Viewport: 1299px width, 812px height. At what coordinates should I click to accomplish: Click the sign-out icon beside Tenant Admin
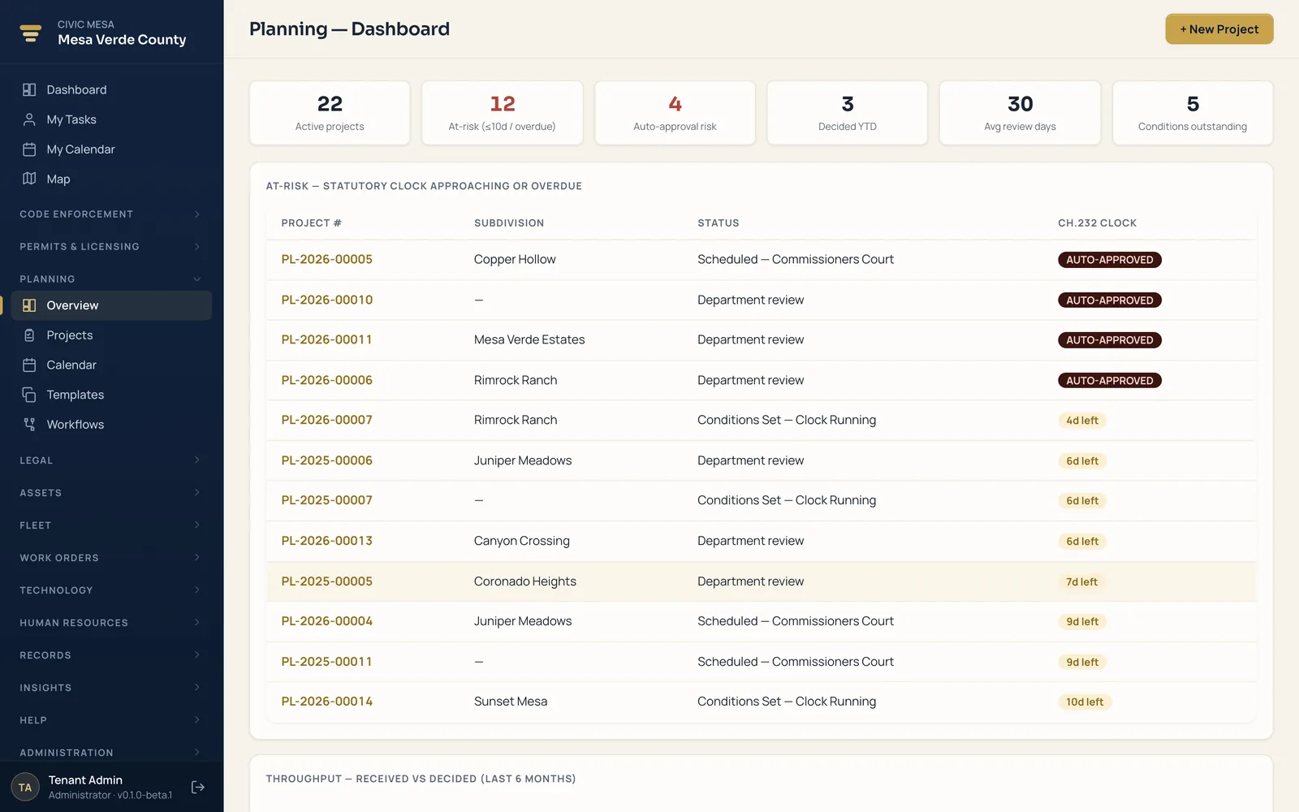coord(198,787)
